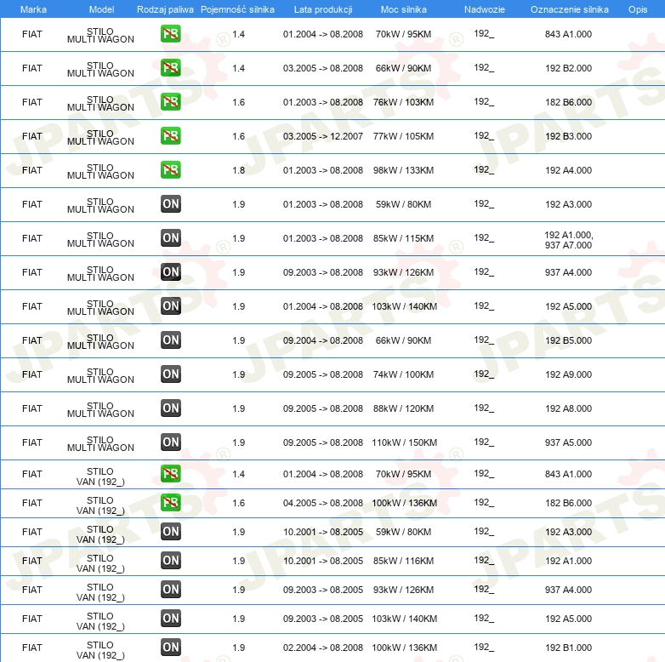The width and height of the screenshot is (665, 662).
Task: Click the '85kW / 116KM' power value
Action: [x=404, y=561]
